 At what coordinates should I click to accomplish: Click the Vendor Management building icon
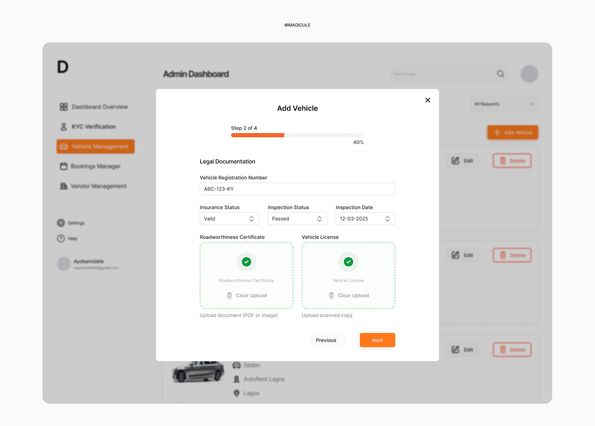64,186
